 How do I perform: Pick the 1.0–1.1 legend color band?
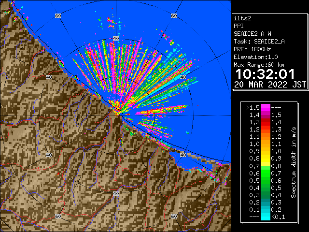(266, 144)
